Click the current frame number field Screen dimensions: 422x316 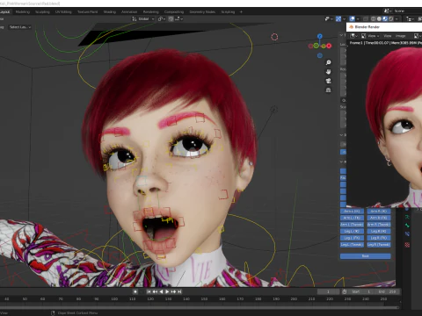[328, 291]
